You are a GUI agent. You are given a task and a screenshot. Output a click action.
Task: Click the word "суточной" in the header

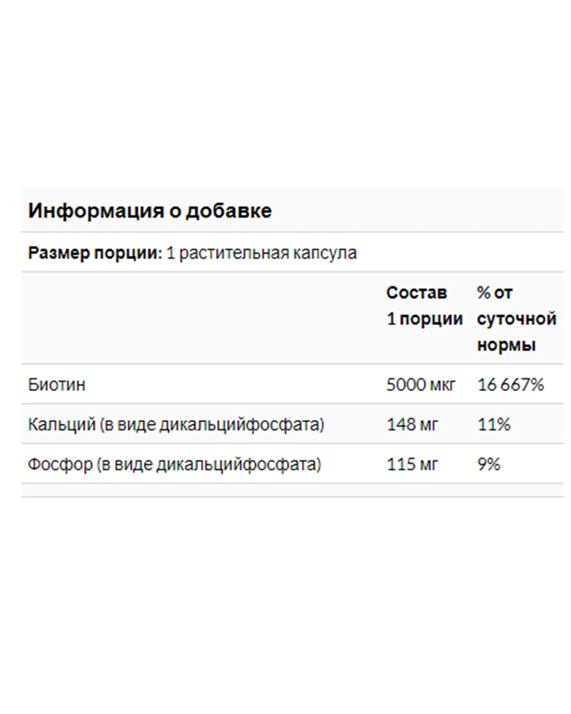(516, 319)
